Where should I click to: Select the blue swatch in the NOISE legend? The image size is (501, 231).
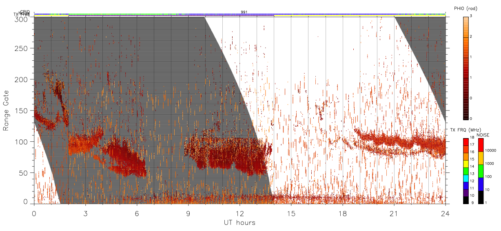pyautogui.click(x=481, y=184)
